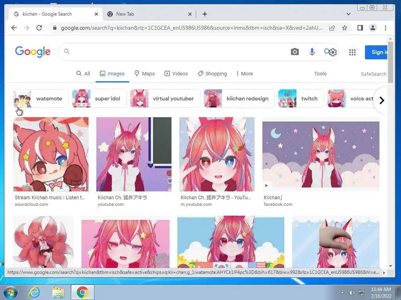This screenshot has width=401, height=300.
Task: Expand the More search options menu
Action: pos(244,73)
